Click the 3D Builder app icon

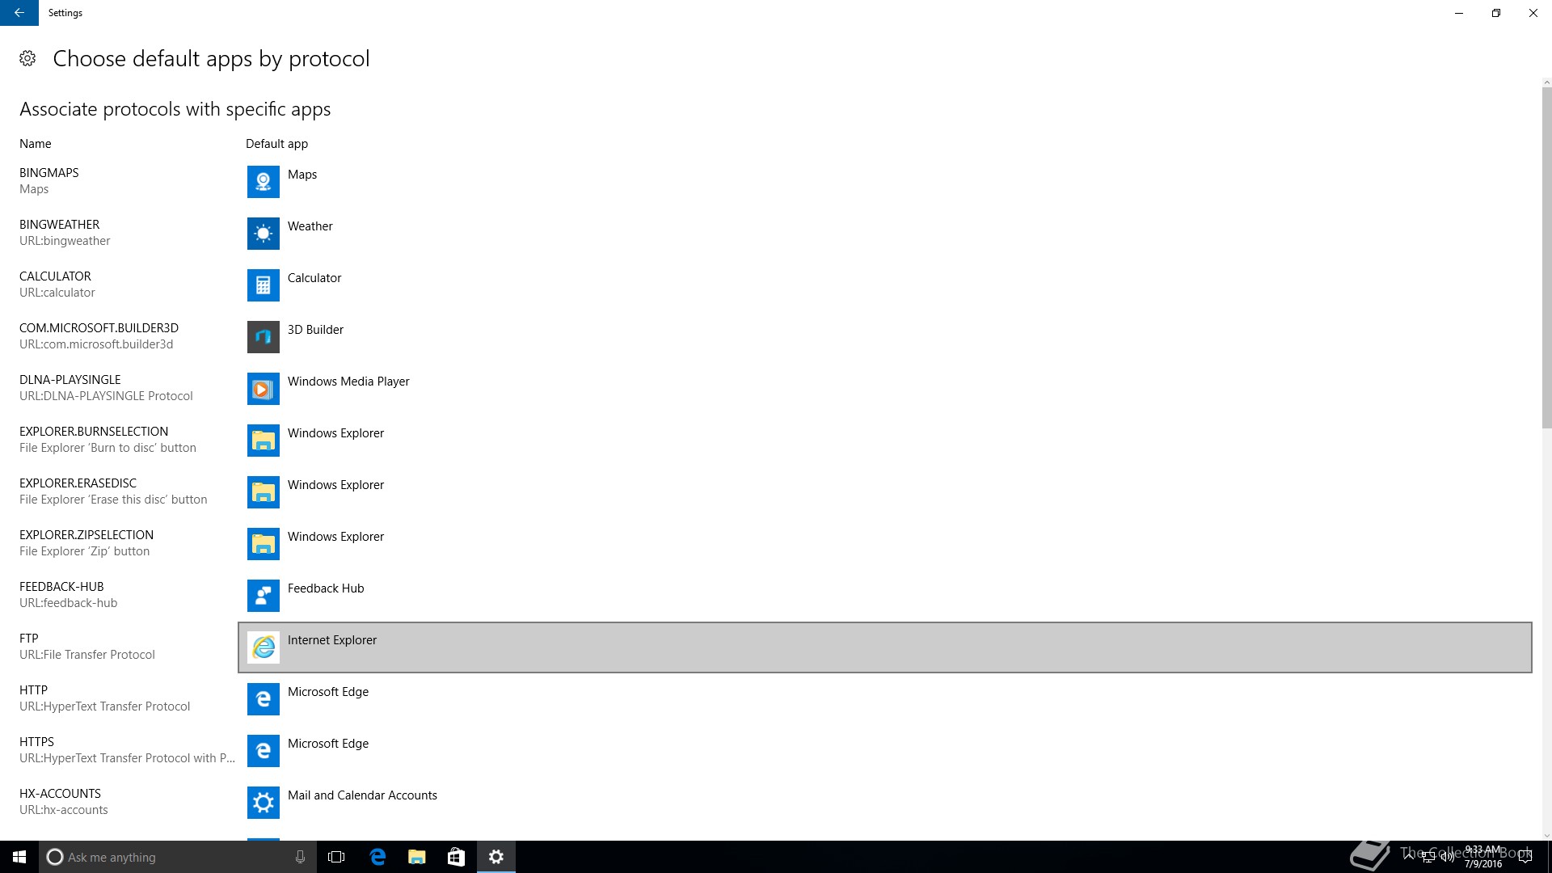point(263,337)
